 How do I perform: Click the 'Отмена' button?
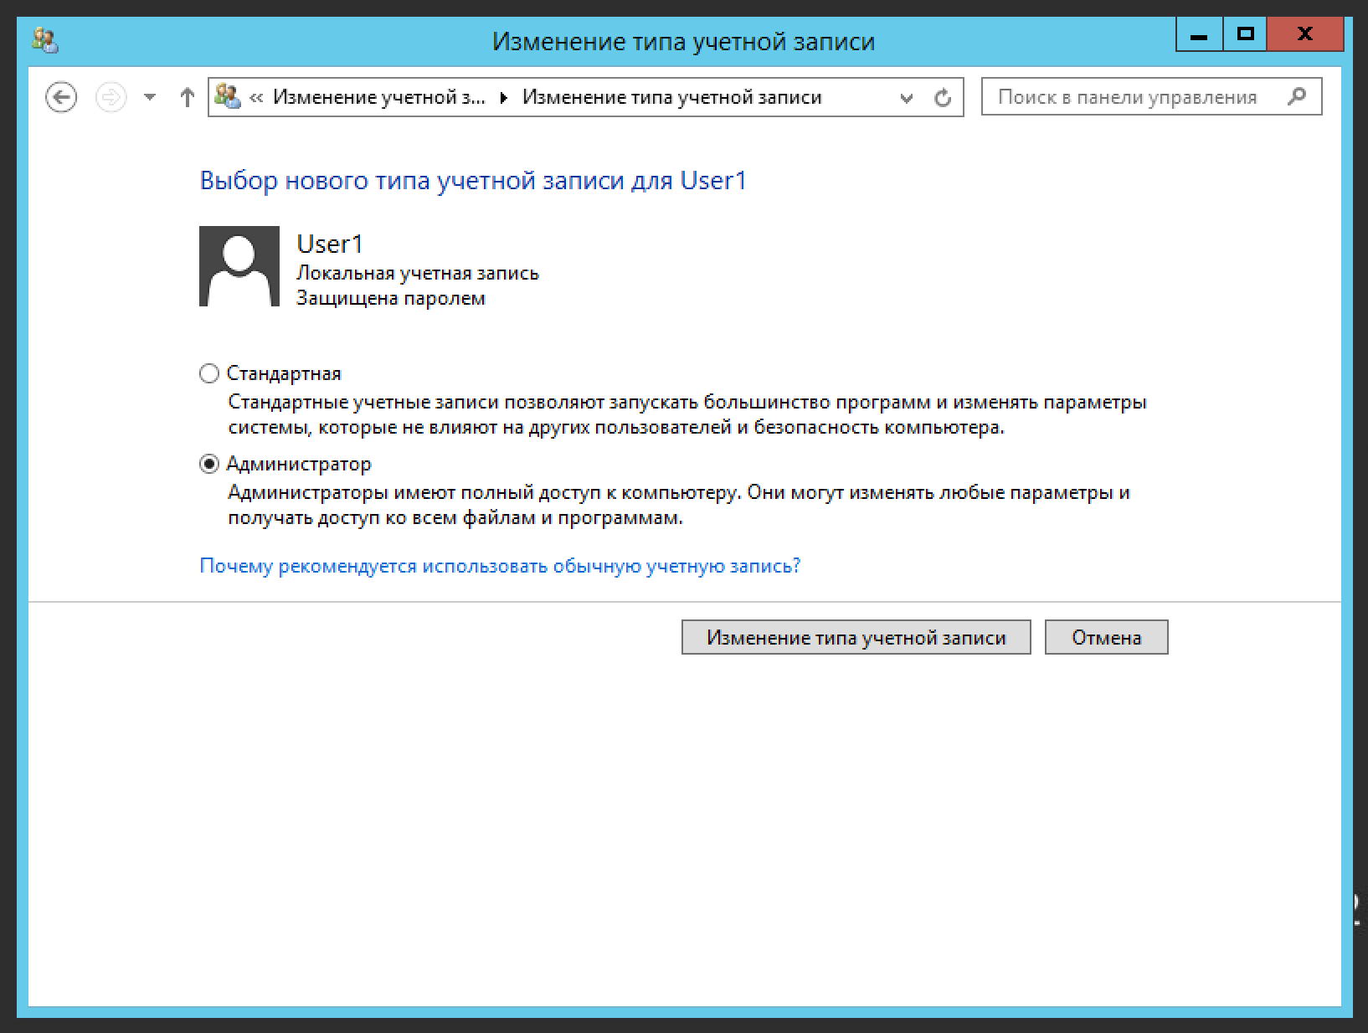point(1106,637)
